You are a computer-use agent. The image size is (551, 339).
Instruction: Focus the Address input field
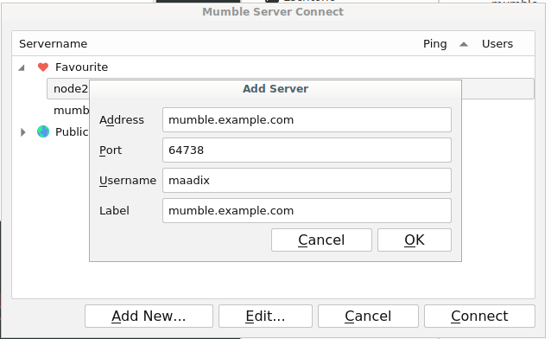[x=307, y=119]
